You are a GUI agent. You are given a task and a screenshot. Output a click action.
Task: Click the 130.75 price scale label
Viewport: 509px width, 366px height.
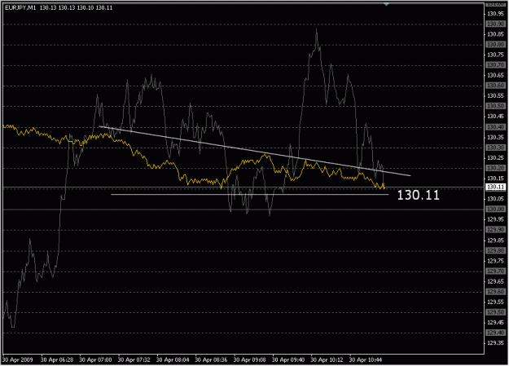tap(496, 55)
